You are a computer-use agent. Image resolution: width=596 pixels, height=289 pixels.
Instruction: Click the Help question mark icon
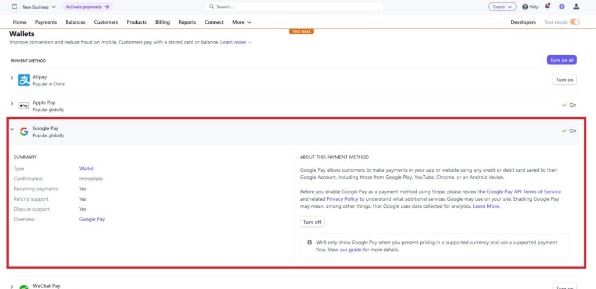(525, 7)
